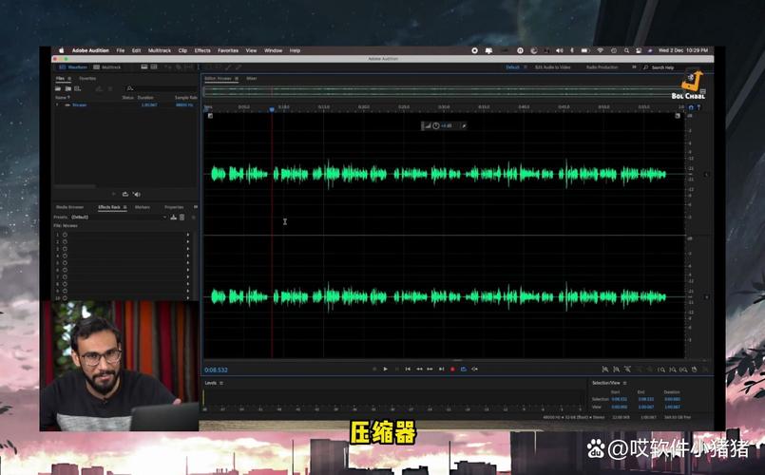
Task: Sort files by Name column header
Action: point(62,98)
